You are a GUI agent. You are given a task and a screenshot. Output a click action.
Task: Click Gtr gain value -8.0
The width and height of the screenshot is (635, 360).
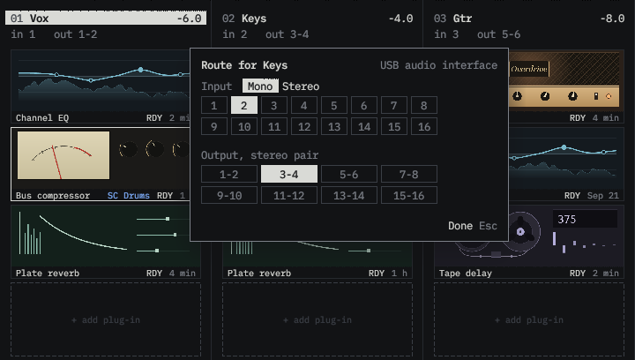click(612, 19)
